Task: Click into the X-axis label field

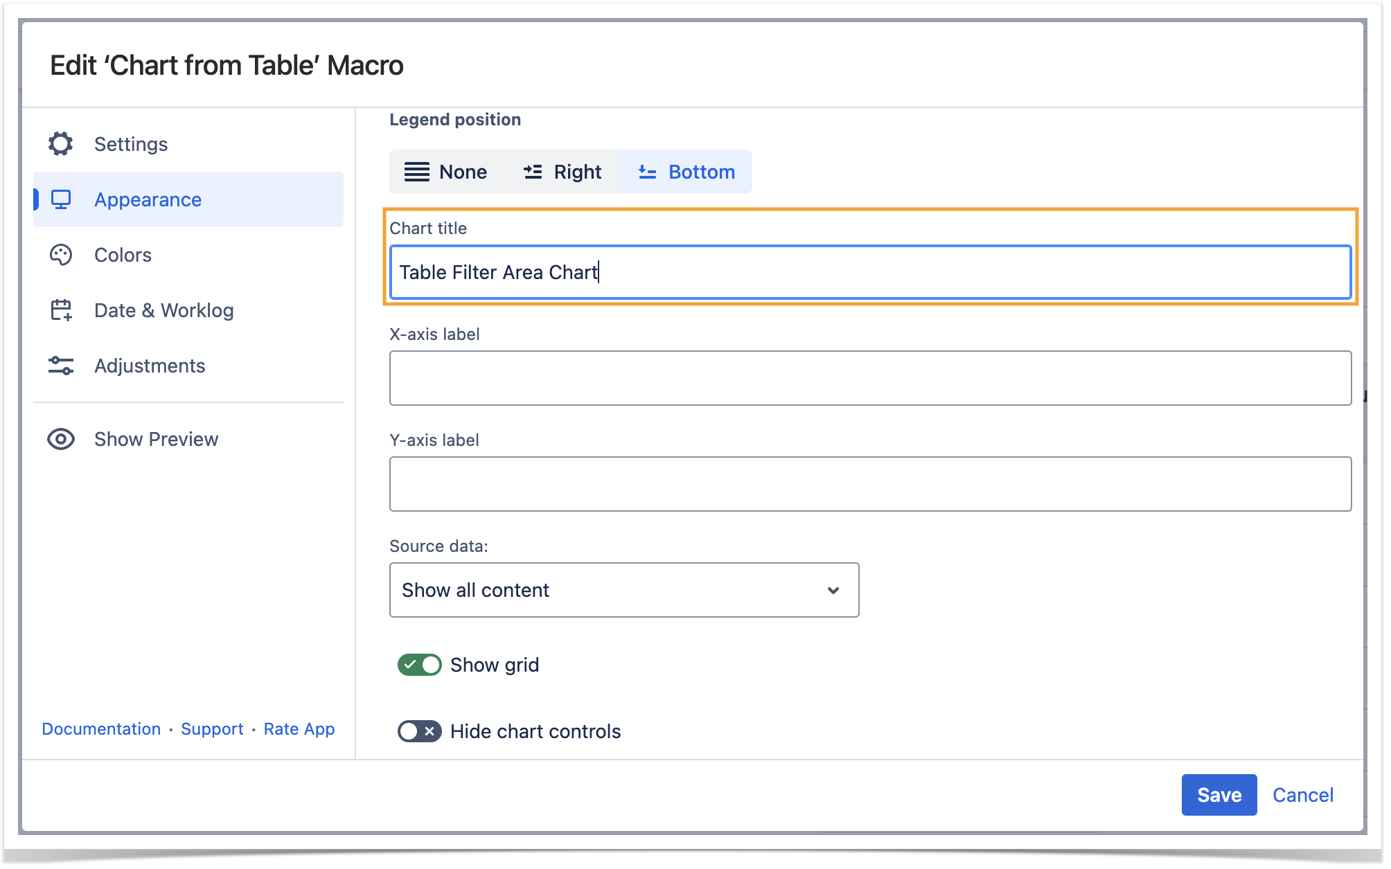Action: [x=870, y=378]
